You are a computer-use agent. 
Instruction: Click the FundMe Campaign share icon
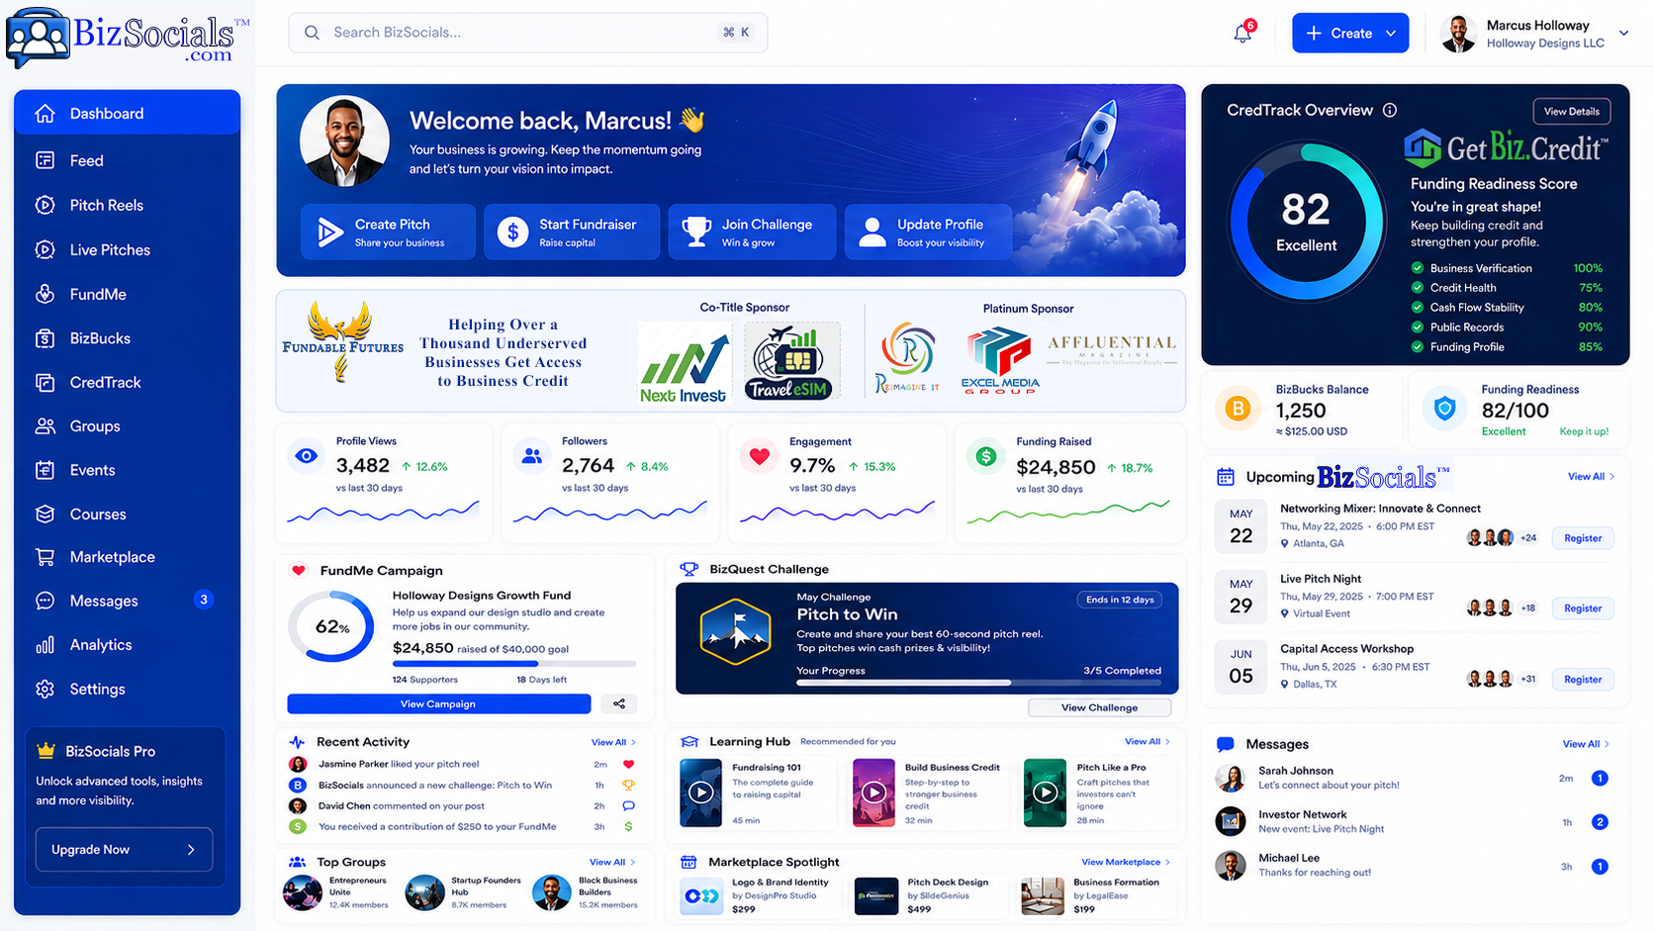click(619, 703)
